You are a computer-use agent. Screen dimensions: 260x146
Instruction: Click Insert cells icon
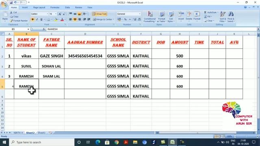point(181,14)
